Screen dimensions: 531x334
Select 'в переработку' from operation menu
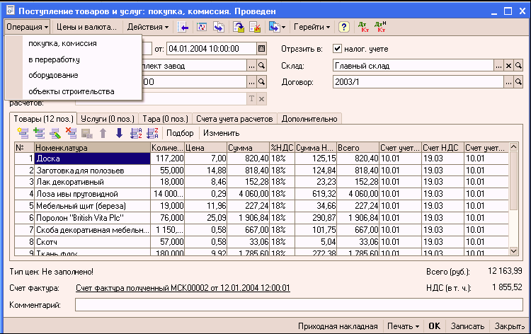[54, 59]
